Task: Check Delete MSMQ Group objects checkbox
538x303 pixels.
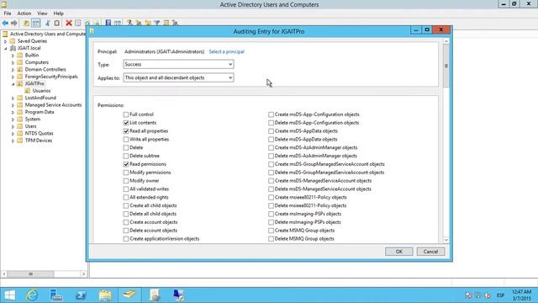Action: click(x=271, y=239)
